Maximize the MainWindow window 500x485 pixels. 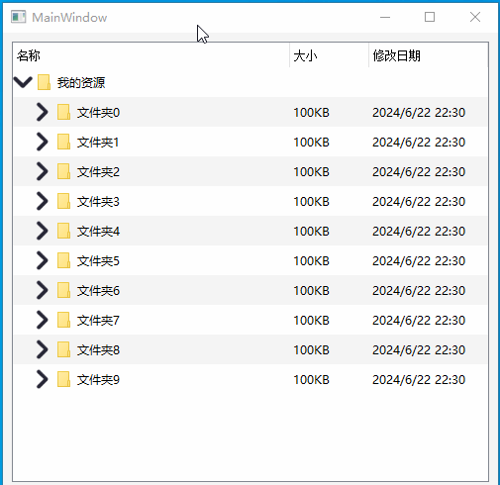point(430,17)
